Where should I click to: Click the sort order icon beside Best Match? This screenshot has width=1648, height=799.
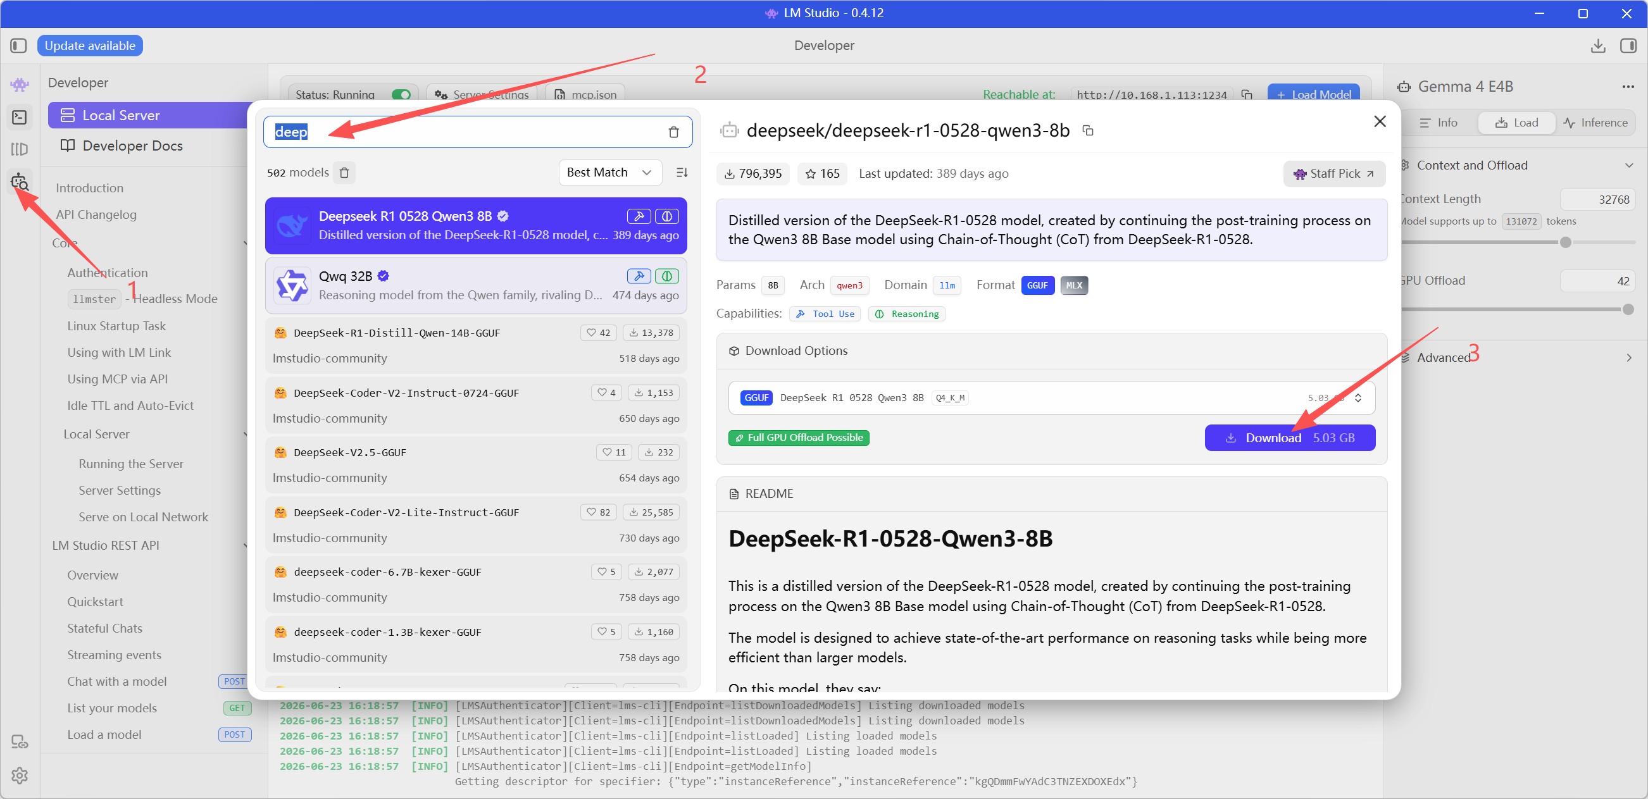tap(682, 173)
